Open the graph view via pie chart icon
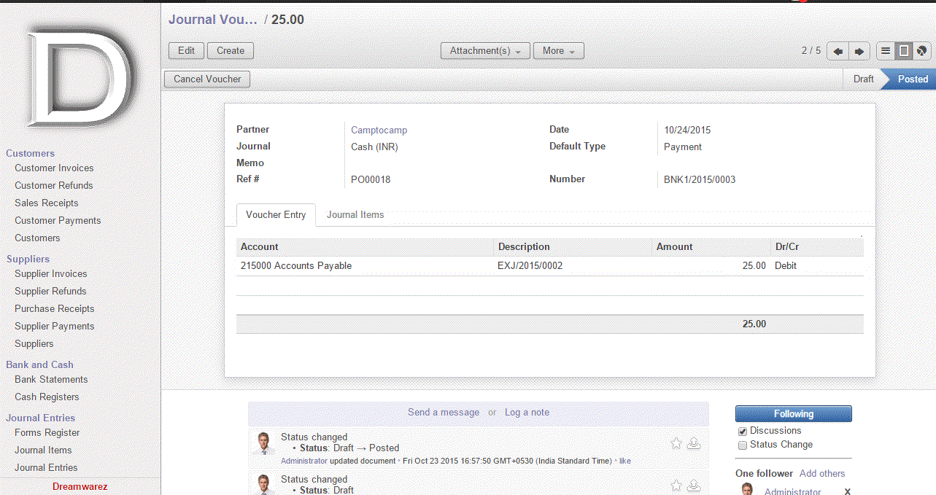The image size is (936, 495). click(x=920, y=50)
